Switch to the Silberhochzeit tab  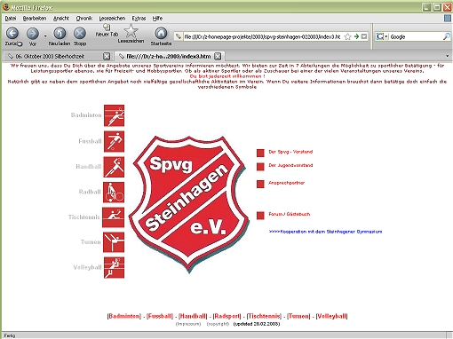58,56
